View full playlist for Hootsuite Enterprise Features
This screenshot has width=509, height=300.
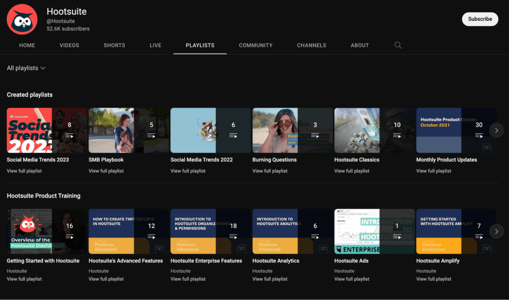(x=188, y=279)
